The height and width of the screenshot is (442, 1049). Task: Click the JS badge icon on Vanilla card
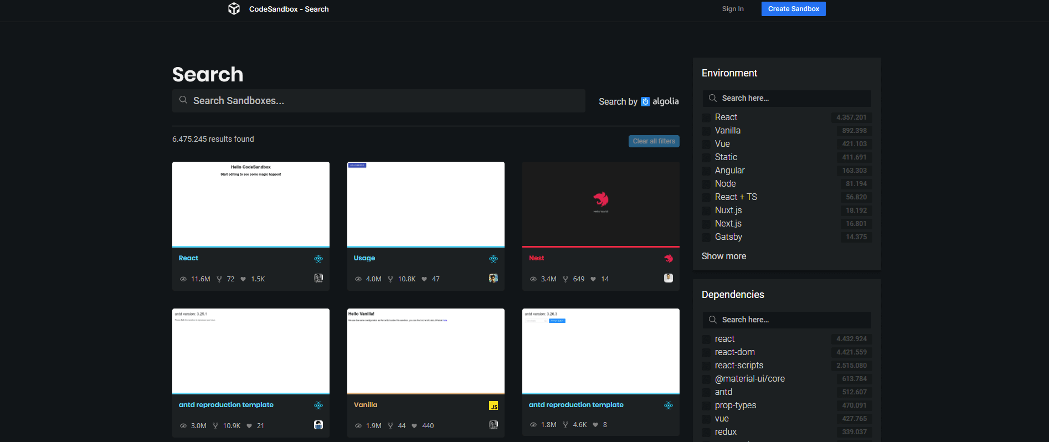493,406
